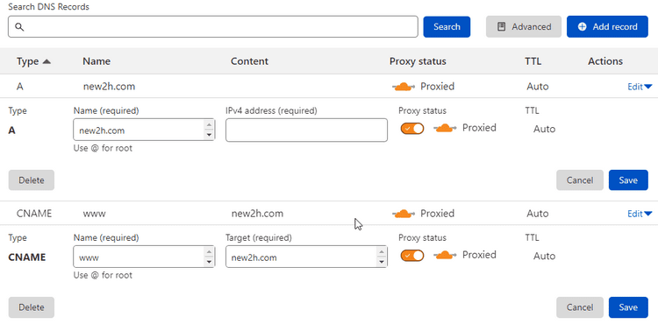Click the Add record button

(x=607, y=27)
